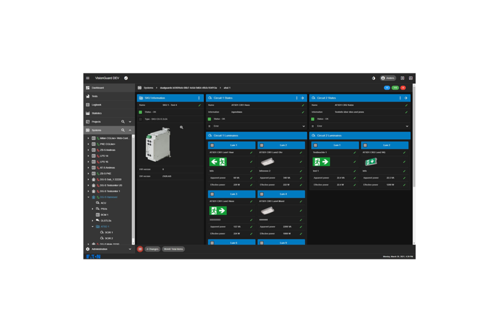The image size is (499, 332).
Task: Collapse the Systems section chevron
Action: (x=130, y=130)
